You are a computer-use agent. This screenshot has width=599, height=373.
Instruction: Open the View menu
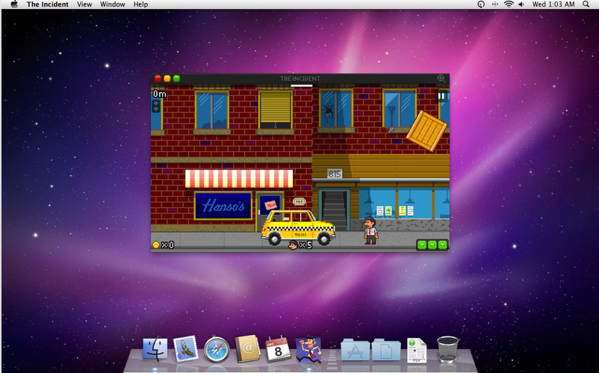(84, 4)
